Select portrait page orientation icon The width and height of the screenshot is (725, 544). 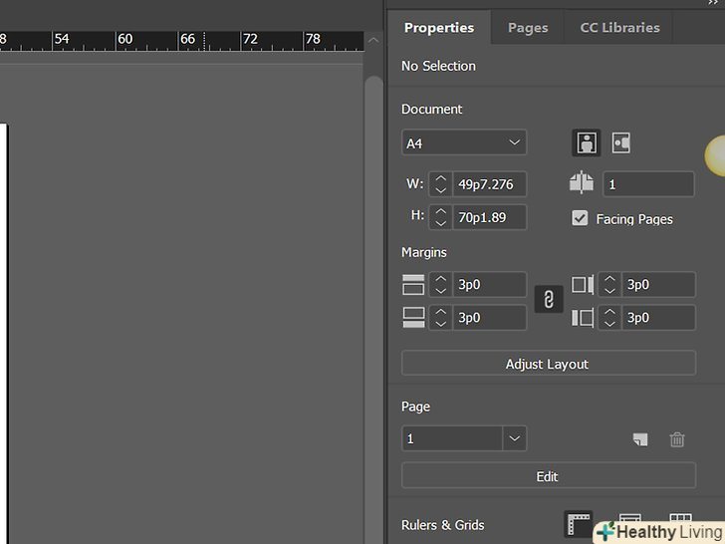tap(587, 142)
